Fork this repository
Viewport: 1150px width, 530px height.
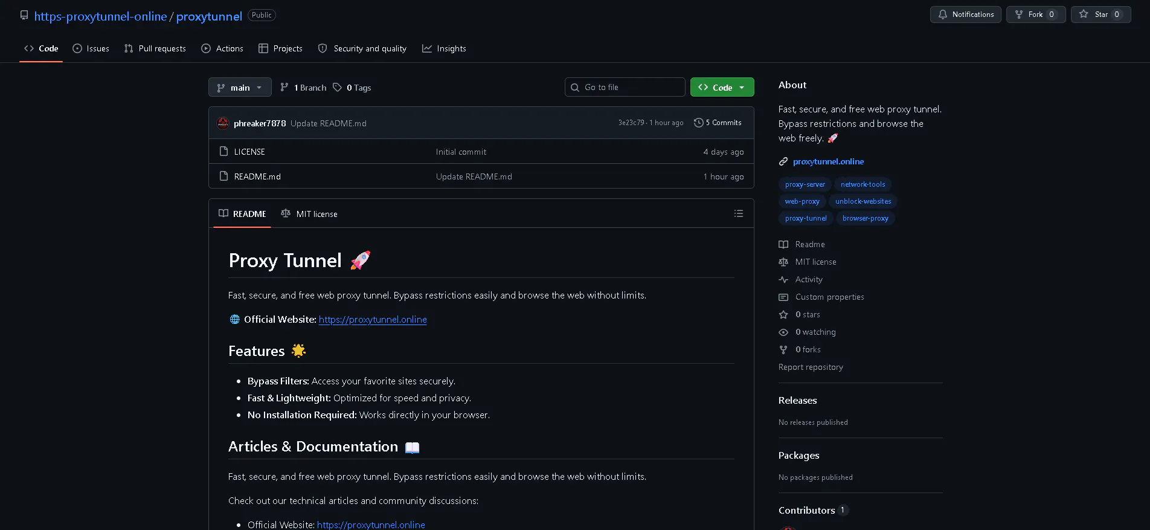pyautogui.click(x=1036, y=15)
